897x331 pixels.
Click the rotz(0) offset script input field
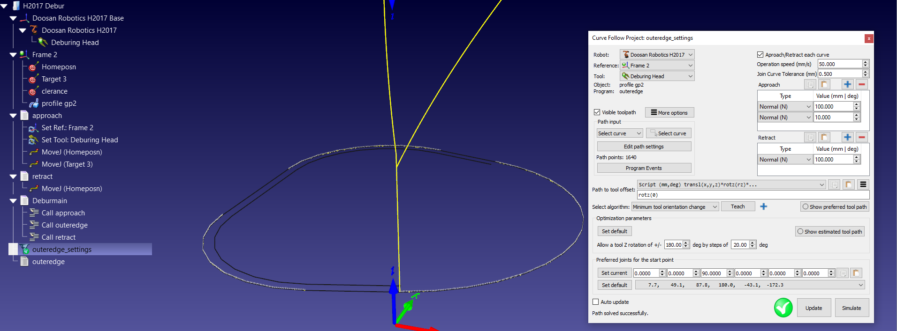[753, 195]
